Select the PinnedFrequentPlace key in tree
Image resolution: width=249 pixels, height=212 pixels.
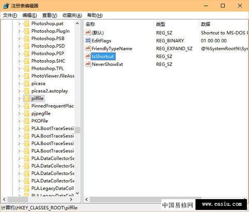tap(53, 106)
